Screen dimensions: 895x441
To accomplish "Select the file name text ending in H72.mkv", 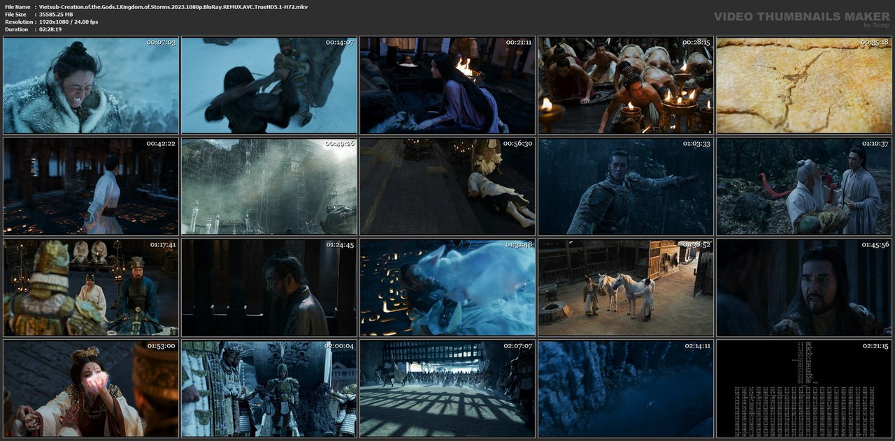I will tap(173, 6).
